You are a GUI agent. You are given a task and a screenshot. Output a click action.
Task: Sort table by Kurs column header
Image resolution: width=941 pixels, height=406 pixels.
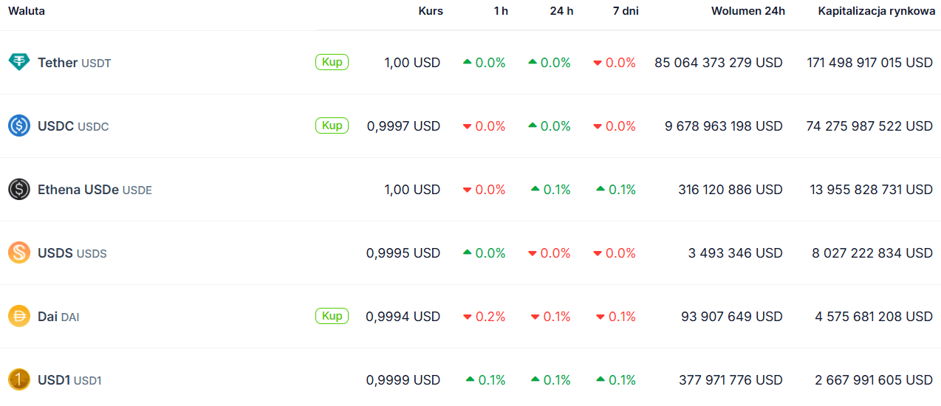point(431,11)
